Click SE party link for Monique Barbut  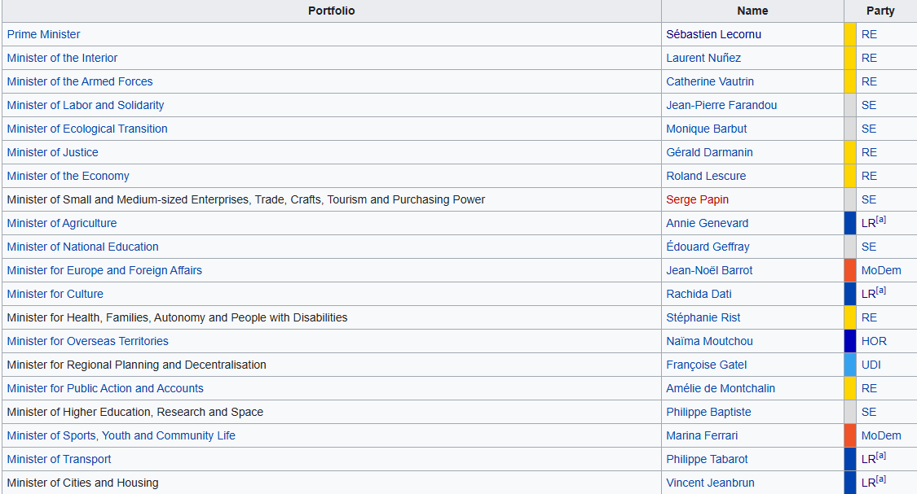point(869,129)
